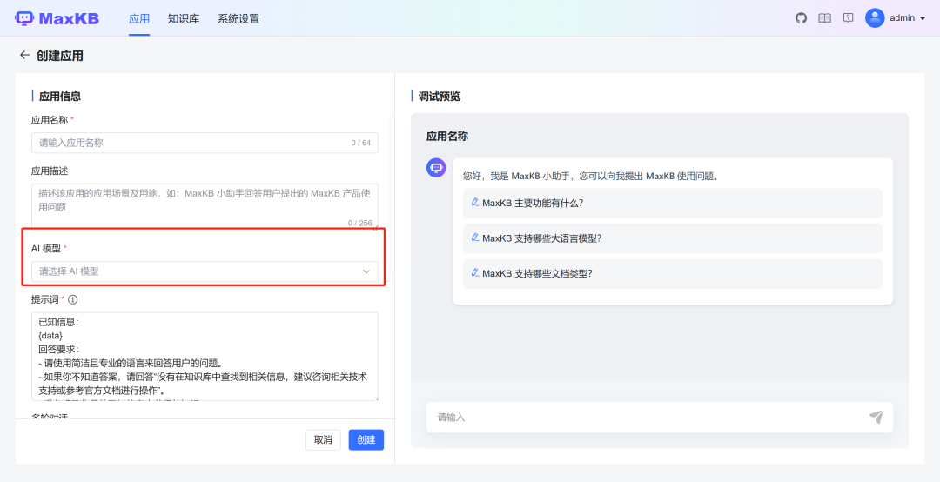Focus the 应用名称 input field
This screenshot has width=940, height=482.
click(205, 143)
